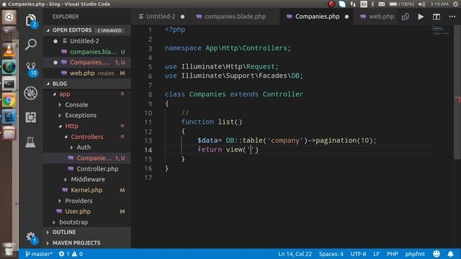461x259 pixels.
Task: Open the Source Control view
Action: (31, 69)
